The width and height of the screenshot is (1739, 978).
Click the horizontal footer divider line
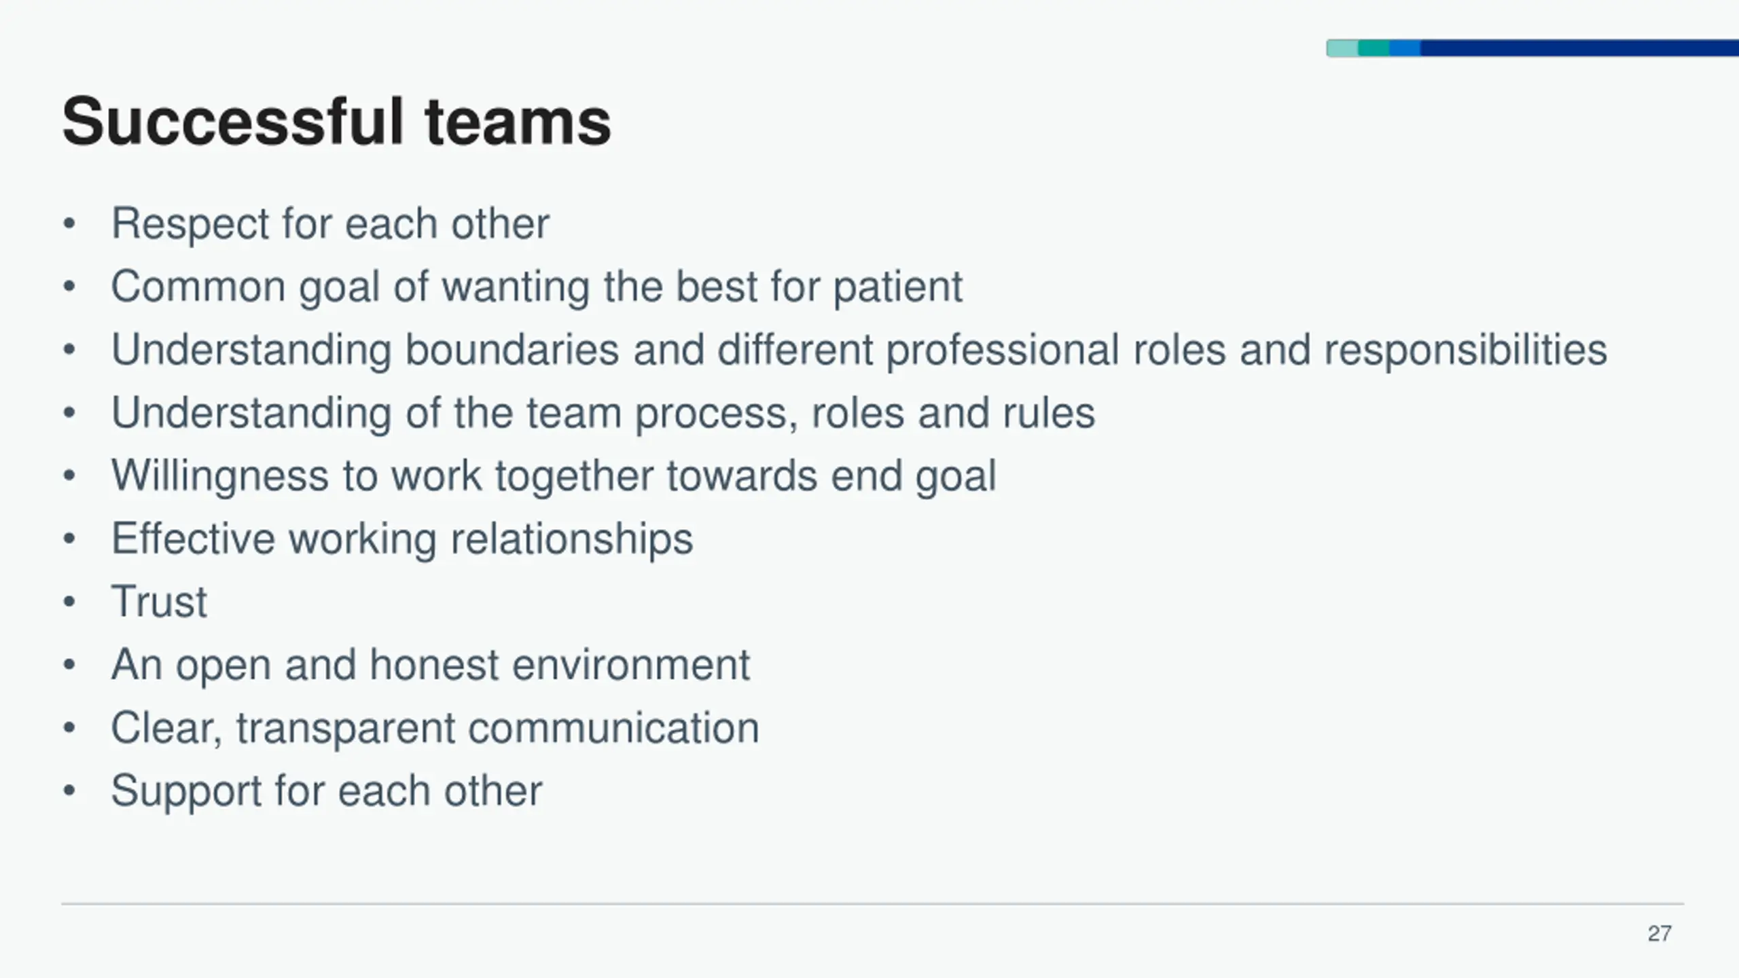[x=873, y=904]
